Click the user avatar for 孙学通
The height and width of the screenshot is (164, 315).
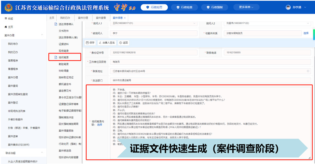(288, 7)
